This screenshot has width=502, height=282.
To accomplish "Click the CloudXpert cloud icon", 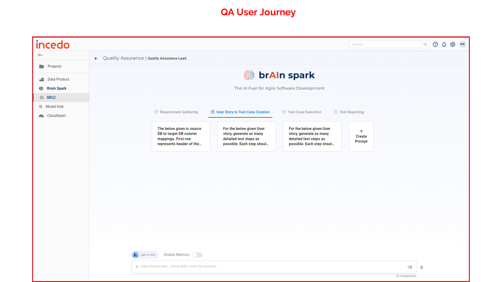I will [41, 116].
